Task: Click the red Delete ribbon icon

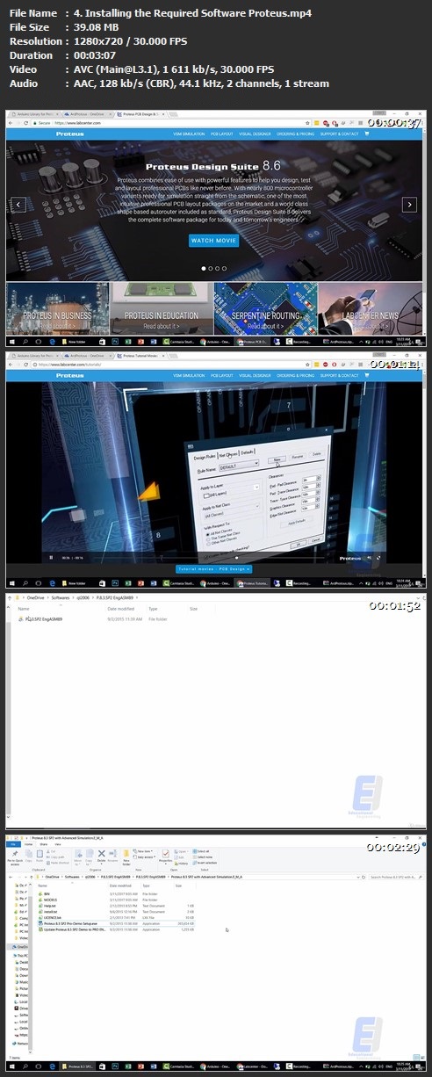Action: [101, 856]
